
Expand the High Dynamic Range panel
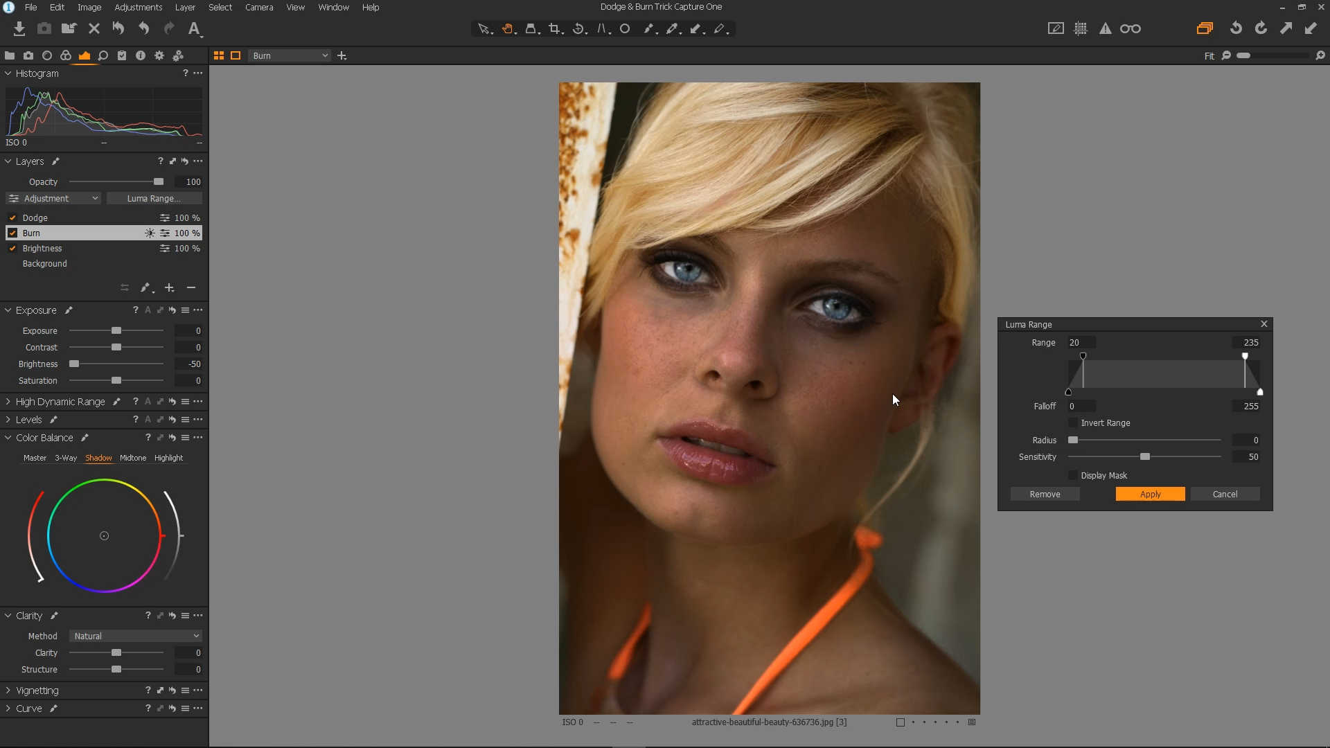8,402
